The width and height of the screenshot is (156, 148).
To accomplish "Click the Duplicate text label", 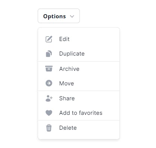I will (72, 54).
